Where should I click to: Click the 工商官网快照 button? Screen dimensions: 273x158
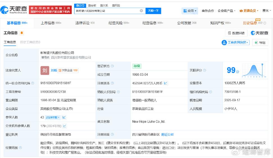(x=236, y=43)
